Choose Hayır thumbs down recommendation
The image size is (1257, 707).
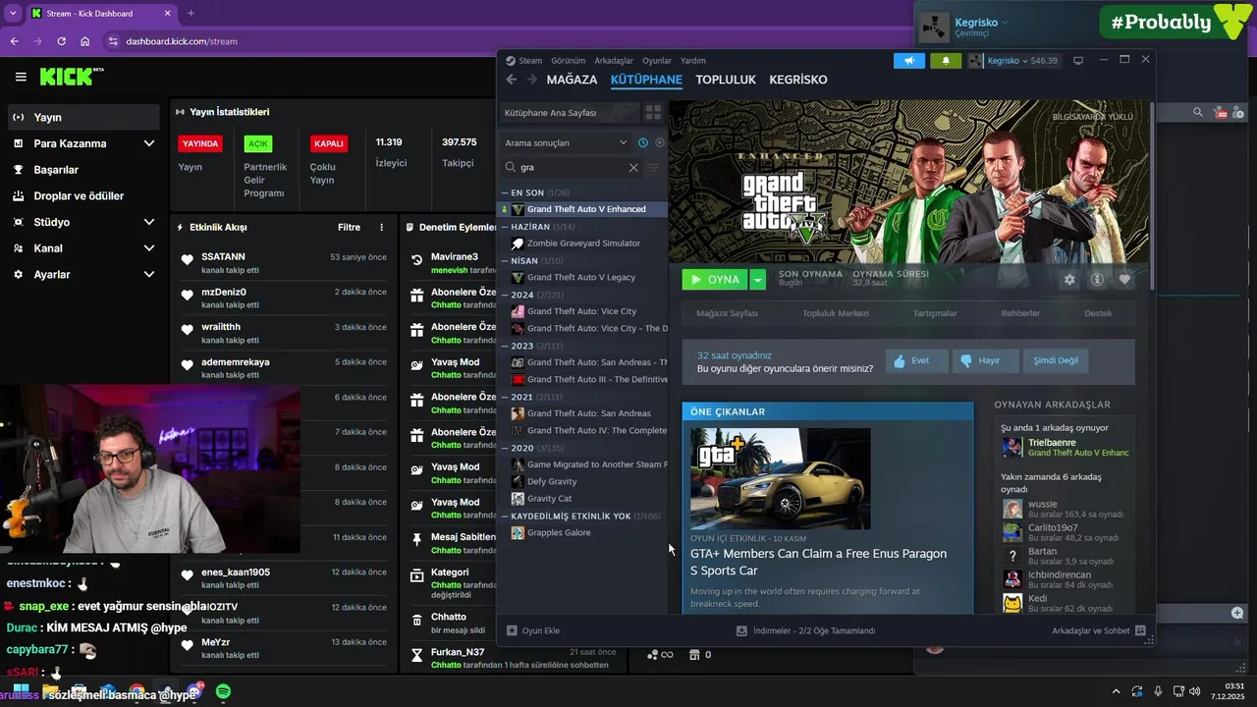(985, 360)
